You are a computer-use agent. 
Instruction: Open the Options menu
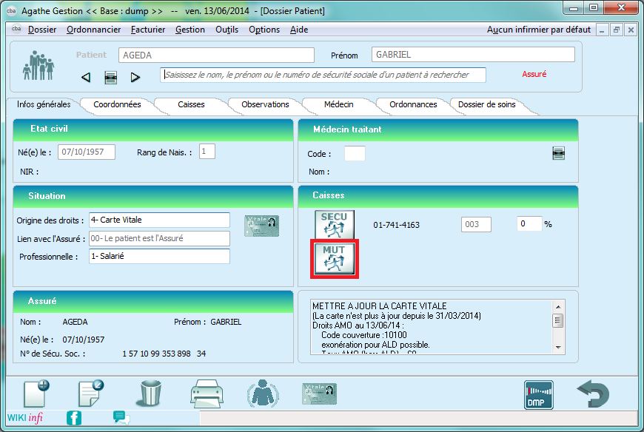click(x=264, y=30)
